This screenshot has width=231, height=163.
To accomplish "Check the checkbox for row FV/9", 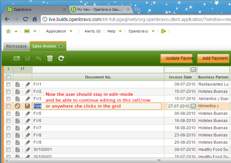I will tap(9, 142).
